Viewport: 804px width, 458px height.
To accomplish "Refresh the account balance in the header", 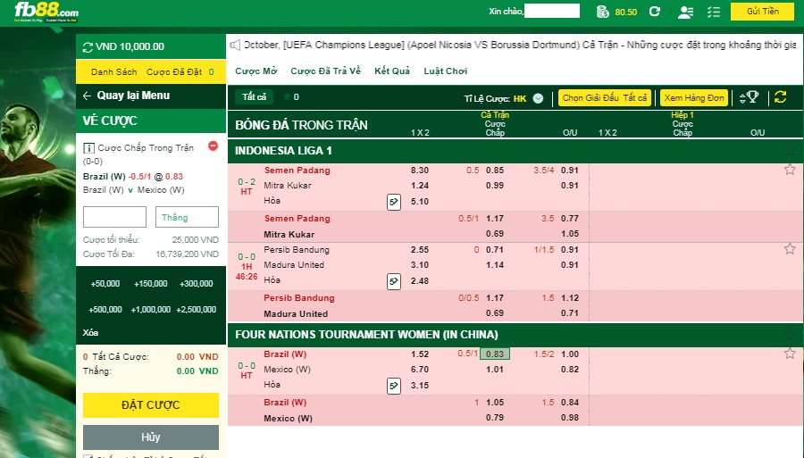I will (655, 12).
